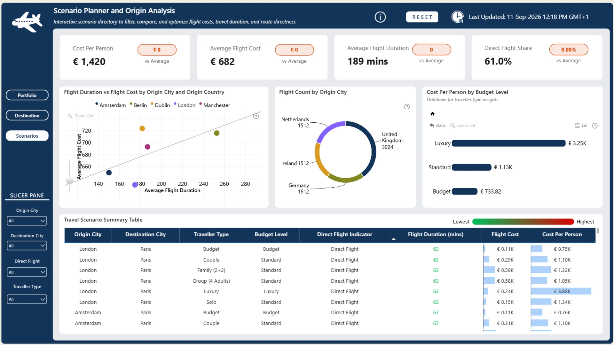614x345 pixels.
Task: Go to the Portfolio page
Action: coord(27,95)
